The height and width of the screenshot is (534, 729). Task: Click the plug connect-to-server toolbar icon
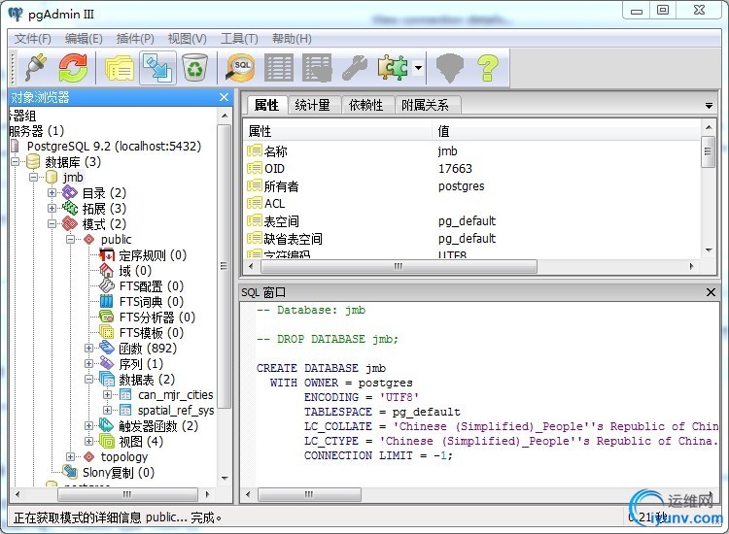coord(36,68)
